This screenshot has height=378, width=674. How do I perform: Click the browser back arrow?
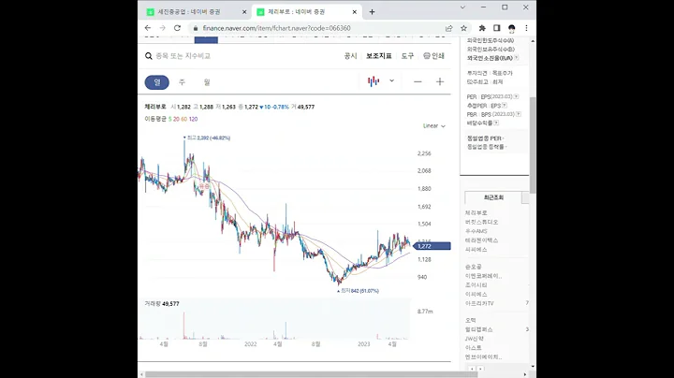[x=148, y=28]
